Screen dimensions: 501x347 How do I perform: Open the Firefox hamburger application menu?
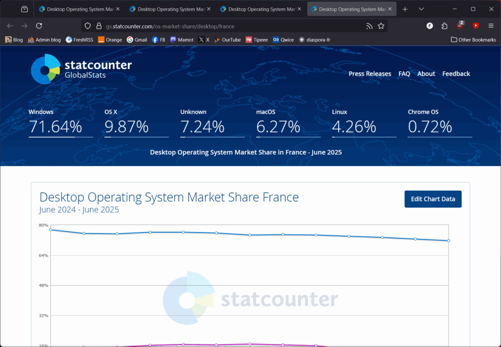coord(491,26)
